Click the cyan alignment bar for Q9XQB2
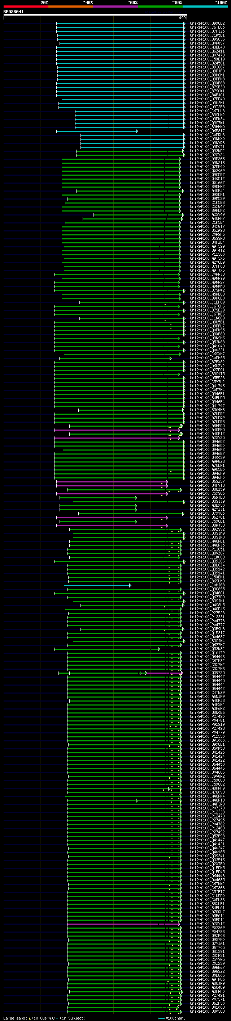Image resolution: width=231 pixels, height=1021 pixels. tap(121, 24)
